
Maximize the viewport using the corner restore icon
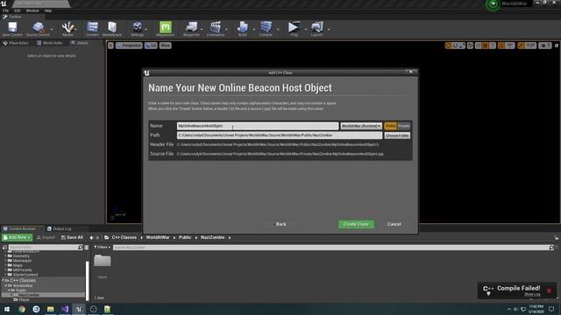click(557, 45)
